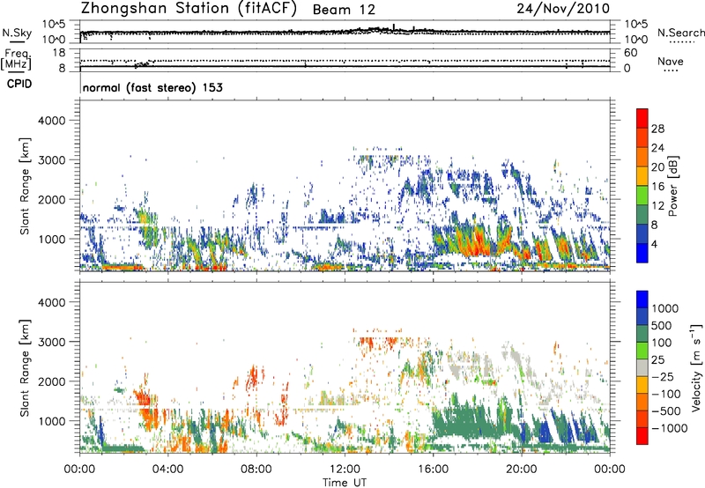
Task: Click the '2000' tick of the velocity panel
Action: pos(52,381)
